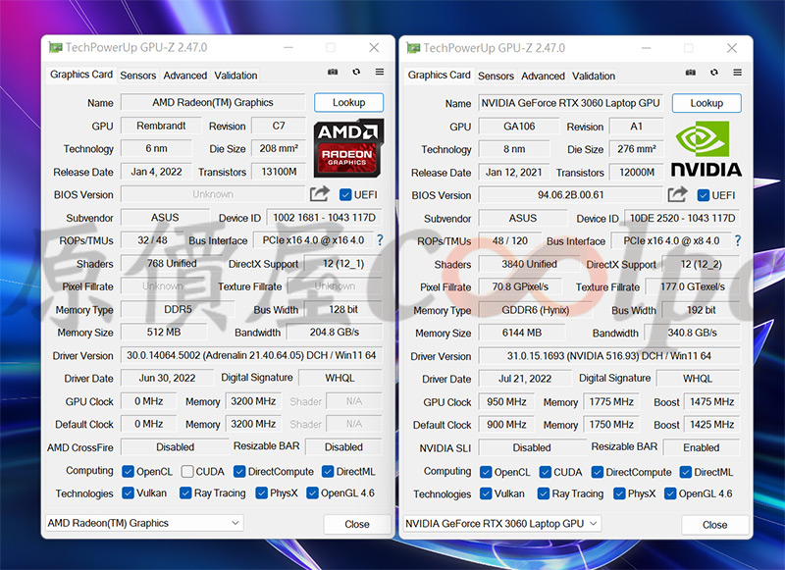Viewport: 785px width, 570px height.
Task: Toggle the UEFI checkbox in AMD window
Action: pyautogui.click(x=345, y=194)
